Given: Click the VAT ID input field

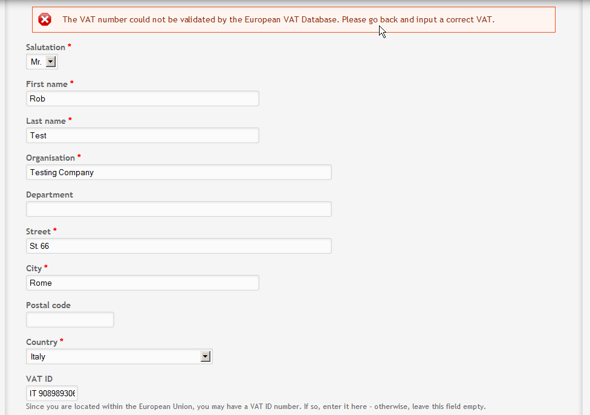Looking at the screenshot, I should (52, 393).
